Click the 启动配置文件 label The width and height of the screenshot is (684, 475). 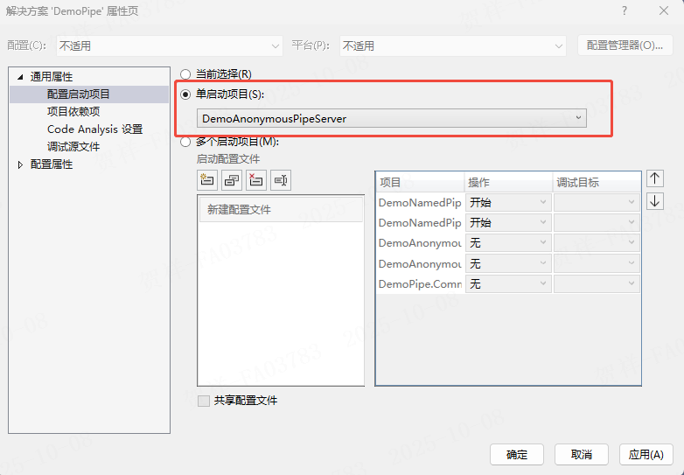click(228, 159)
